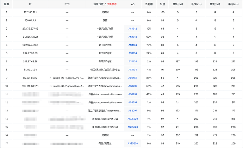Select the IP address 202.97.24.162

30,45
